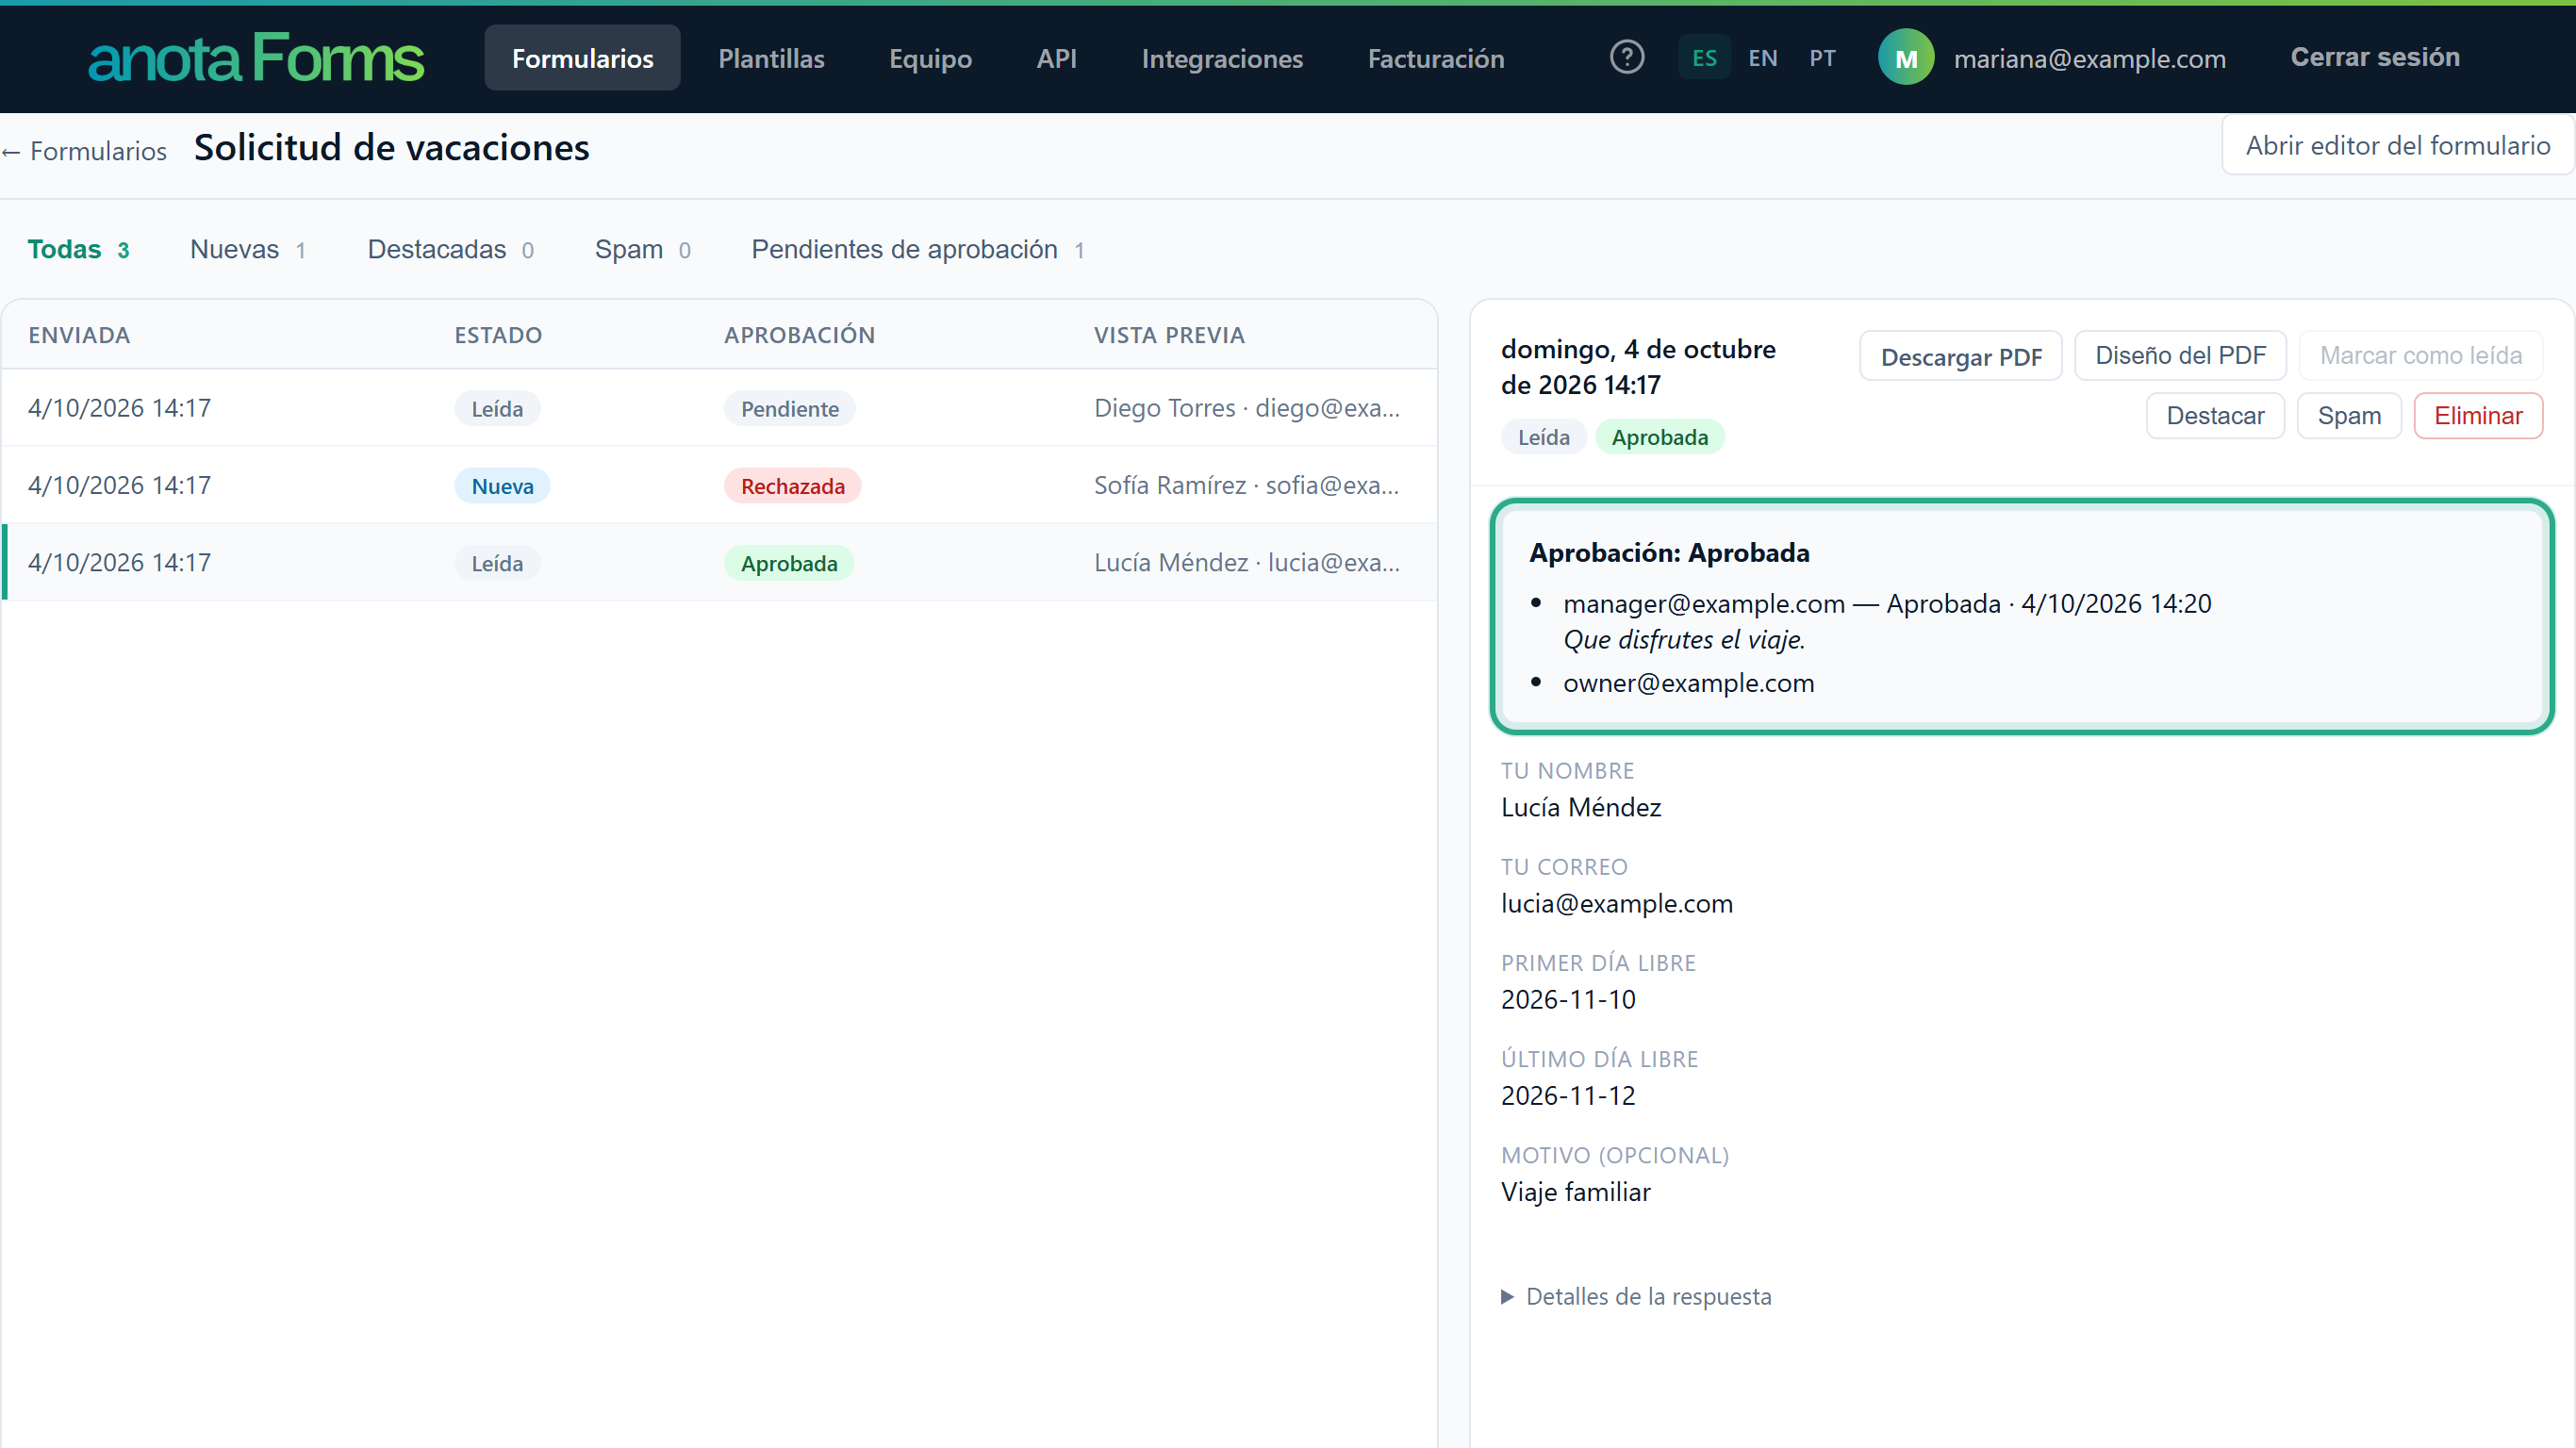This screenshot has height=1448, width=2576.
Task: Click Abrir editor del formulario
Action: click(x=2397, y=146)
